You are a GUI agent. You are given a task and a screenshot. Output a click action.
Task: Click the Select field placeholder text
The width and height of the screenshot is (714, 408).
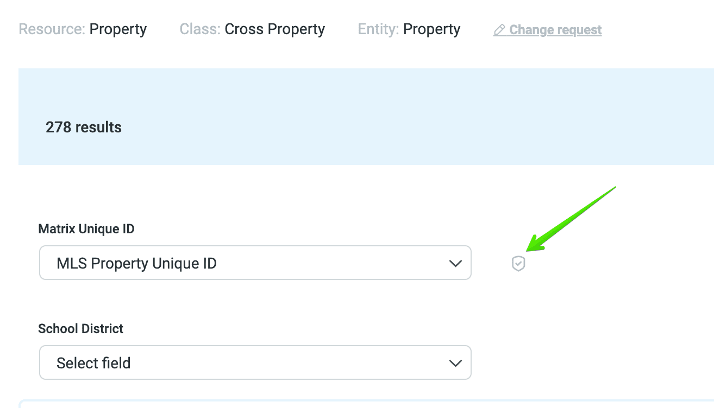(93, 363)
